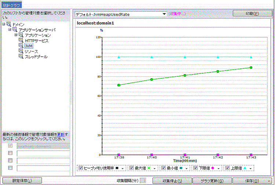Viewport: 275px width, 185px height.
Task: Open the 下限値 marker style dropdown
Action: [218, 168]
